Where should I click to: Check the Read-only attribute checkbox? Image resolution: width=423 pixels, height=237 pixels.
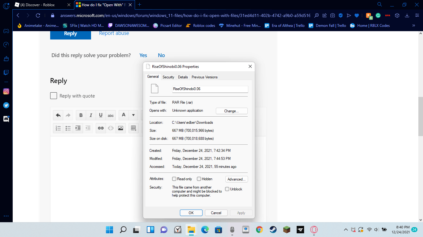click(x=174, y=179)
